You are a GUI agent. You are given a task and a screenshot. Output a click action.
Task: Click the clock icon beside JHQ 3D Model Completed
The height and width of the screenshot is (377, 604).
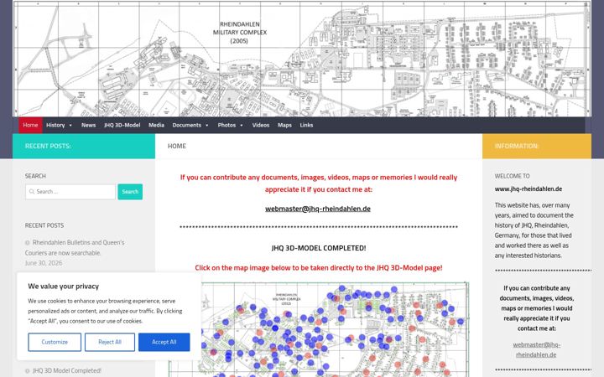tap(28, 371)
